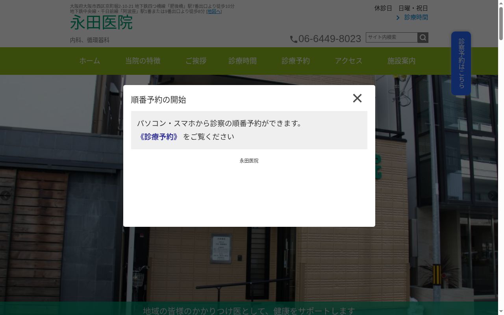The image size is (504, 315).
Task: Click the 永田医院 text in popup footer
Action: pos(249,161)
